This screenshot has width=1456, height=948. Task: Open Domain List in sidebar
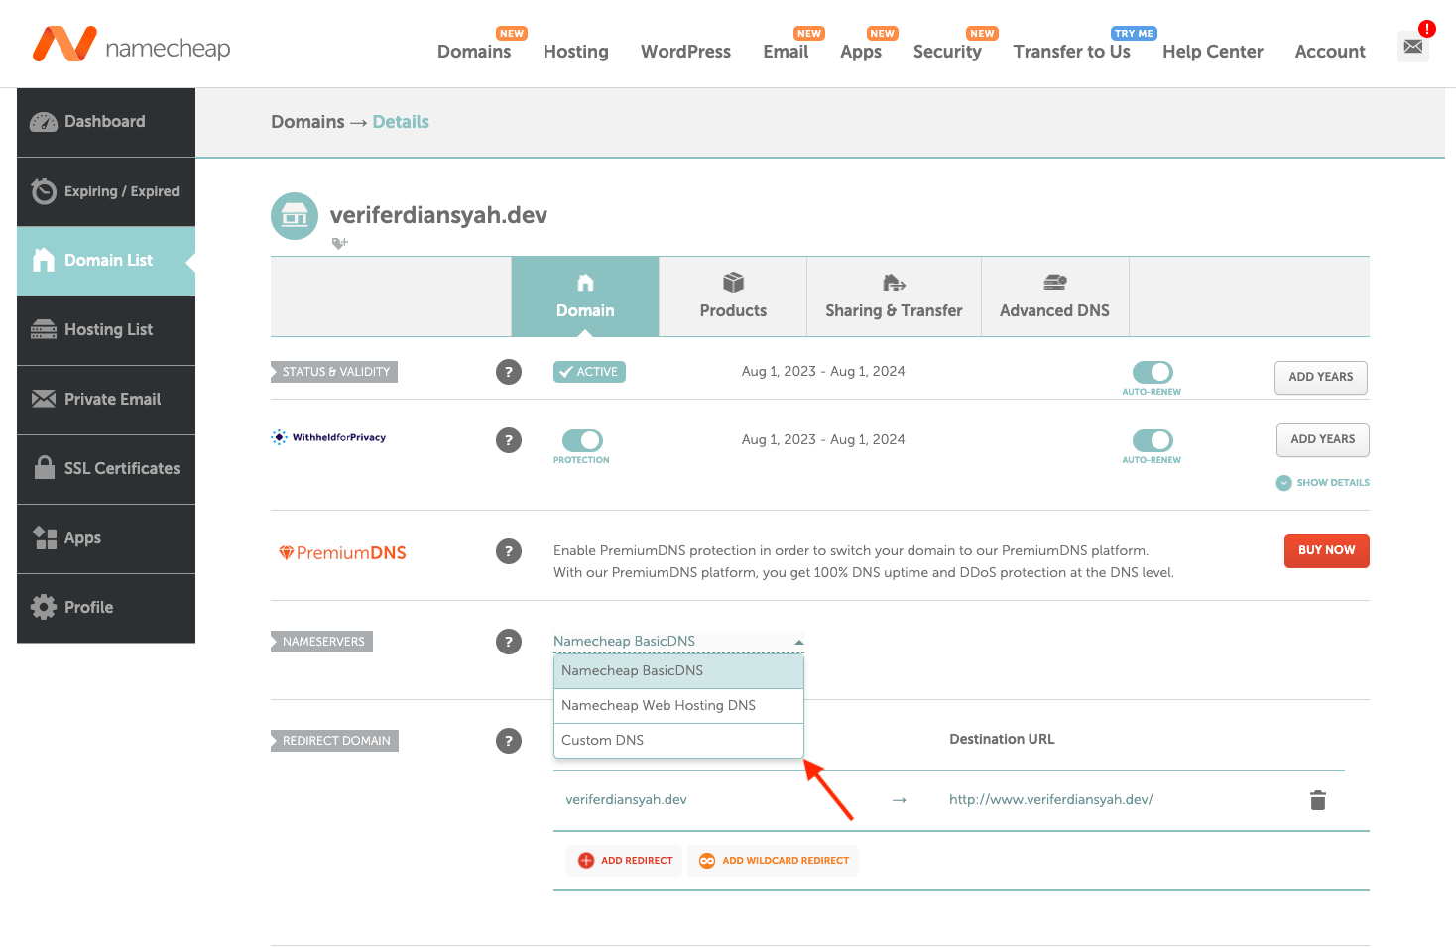point(106,261)
